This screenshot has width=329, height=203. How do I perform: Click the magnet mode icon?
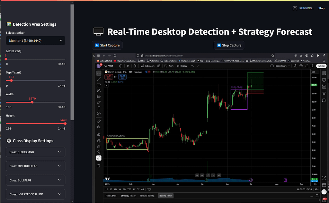point(99,135)
